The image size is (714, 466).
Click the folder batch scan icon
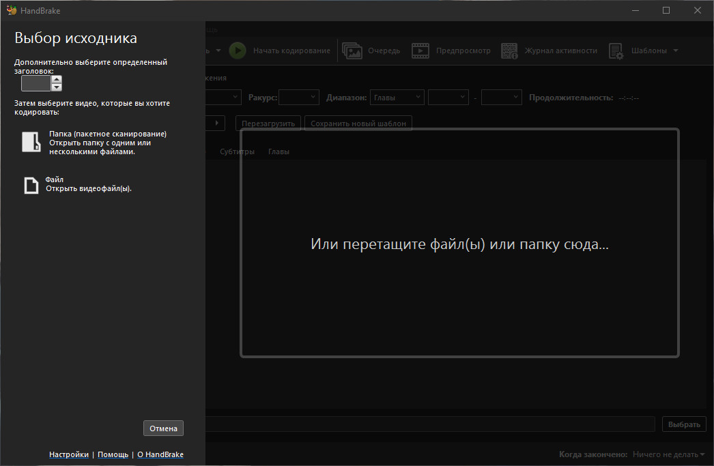click(x=31, y=141)
